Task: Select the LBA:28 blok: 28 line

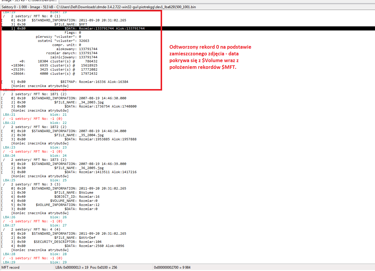Action: (35, 254)
